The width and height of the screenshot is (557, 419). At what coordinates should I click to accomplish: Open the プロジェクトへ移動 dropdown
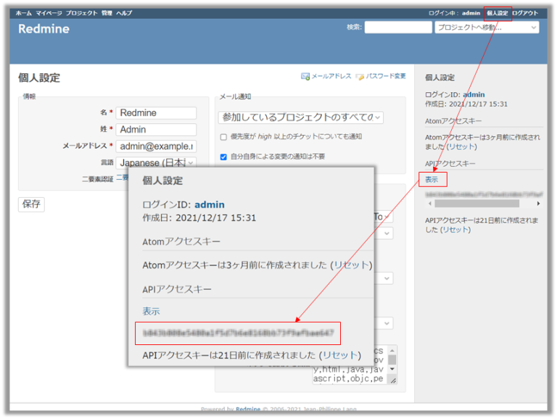487,28
